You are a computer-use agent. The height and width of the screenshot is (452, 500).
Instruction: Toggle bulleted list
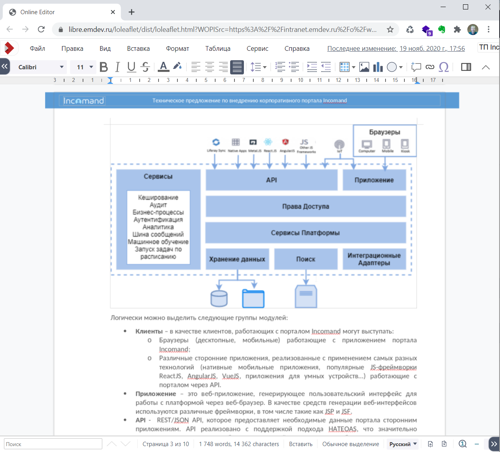294,67
